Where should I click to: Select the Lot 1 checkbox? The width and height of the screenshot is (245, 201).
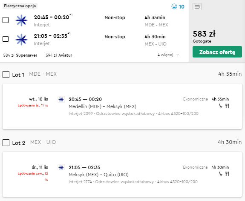pos(6,75)
